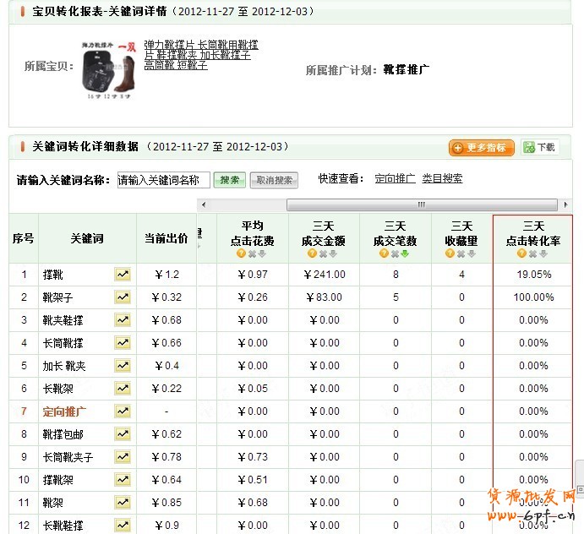
Task: Click help icon under 三天成交金额 header
Action: [x=312, y=253]
